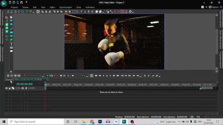
Task: Click the Delete trash icon in toolbar
Action: click(19, 11)
